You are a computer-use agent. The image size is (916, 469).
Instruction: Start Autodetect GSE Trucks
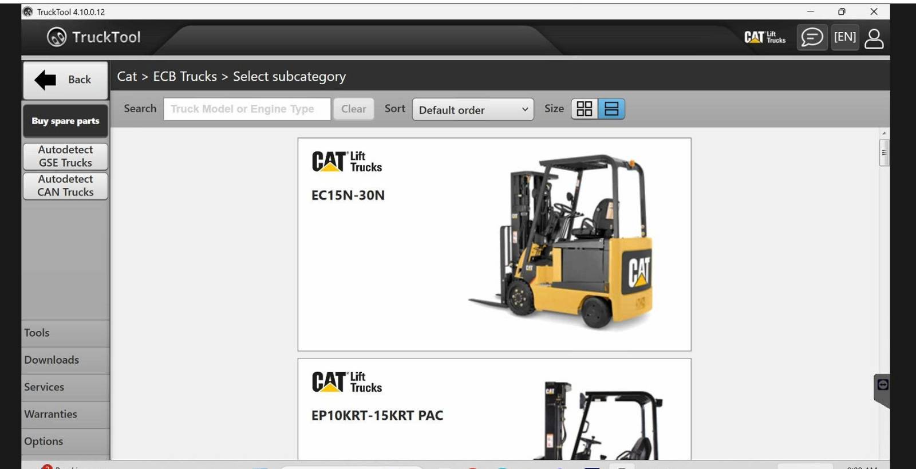[x=65, y=156]
